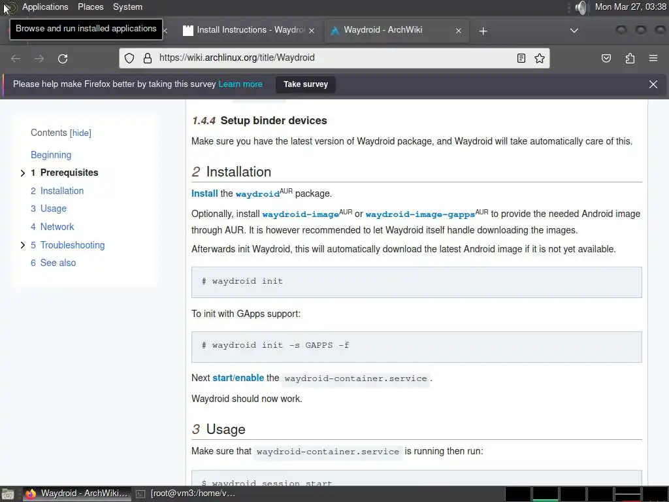669x502 pixels.
Task: Jump to Beginning in contents
Action: click(x=51, y=155)
